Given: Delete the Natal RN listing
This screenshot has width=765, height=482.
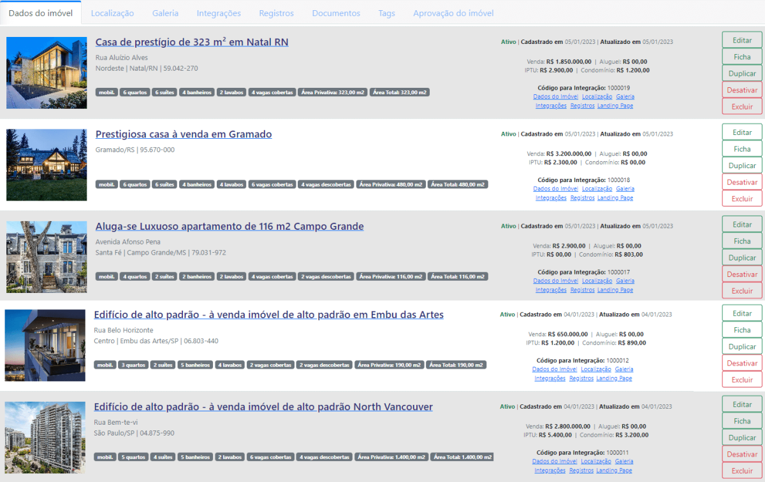Looking at the screenshot, I should click(742, 106).
